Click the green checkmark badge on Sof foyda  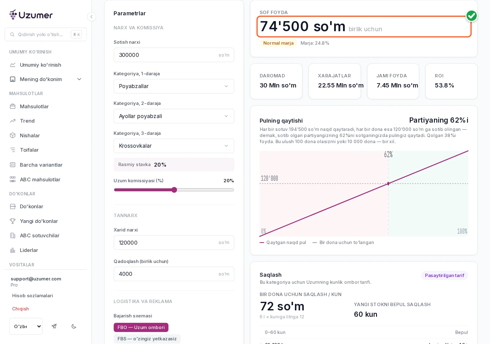click(471, 16)
